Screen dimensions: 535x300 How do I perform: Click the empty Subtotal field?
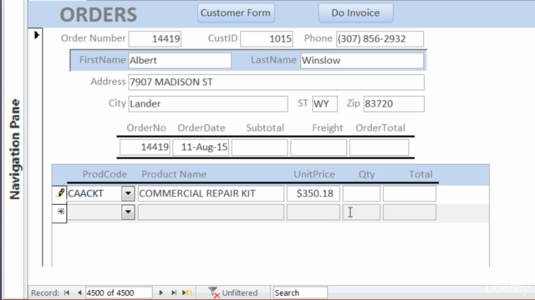point(260,147)
